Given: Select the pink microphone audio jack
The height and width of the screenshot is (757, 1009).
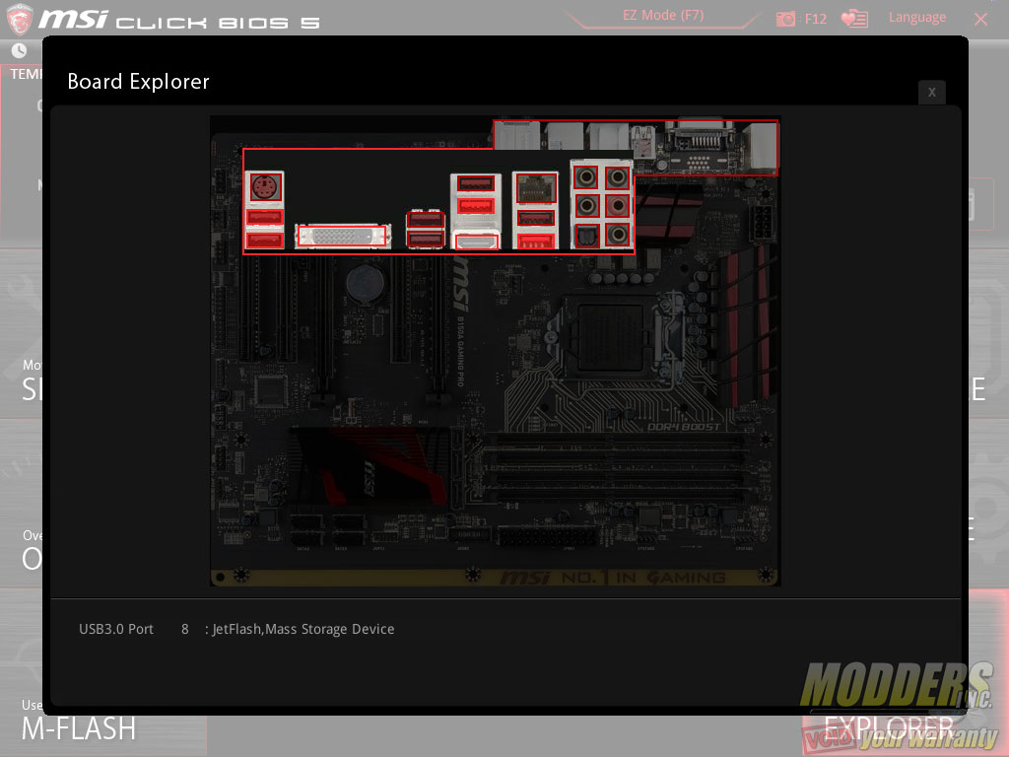Looking at the screenshot, I should click(x=617, y=206).
